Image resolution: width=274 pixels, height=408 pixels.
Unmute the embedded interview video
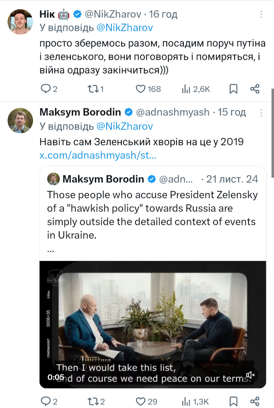tap(251, 375)
